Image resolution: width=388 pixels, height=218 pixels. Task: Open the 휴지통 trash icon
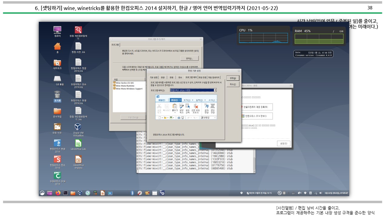(58, 95)
